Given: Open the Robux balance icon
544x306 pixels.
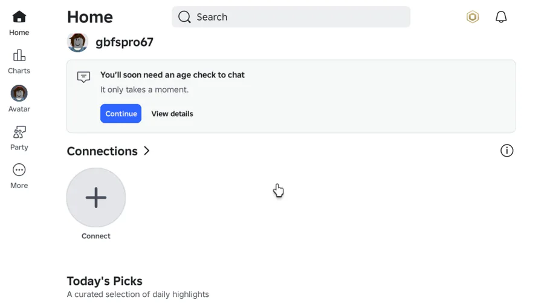Looking at the screenshot, I should (x=473, y=17).
